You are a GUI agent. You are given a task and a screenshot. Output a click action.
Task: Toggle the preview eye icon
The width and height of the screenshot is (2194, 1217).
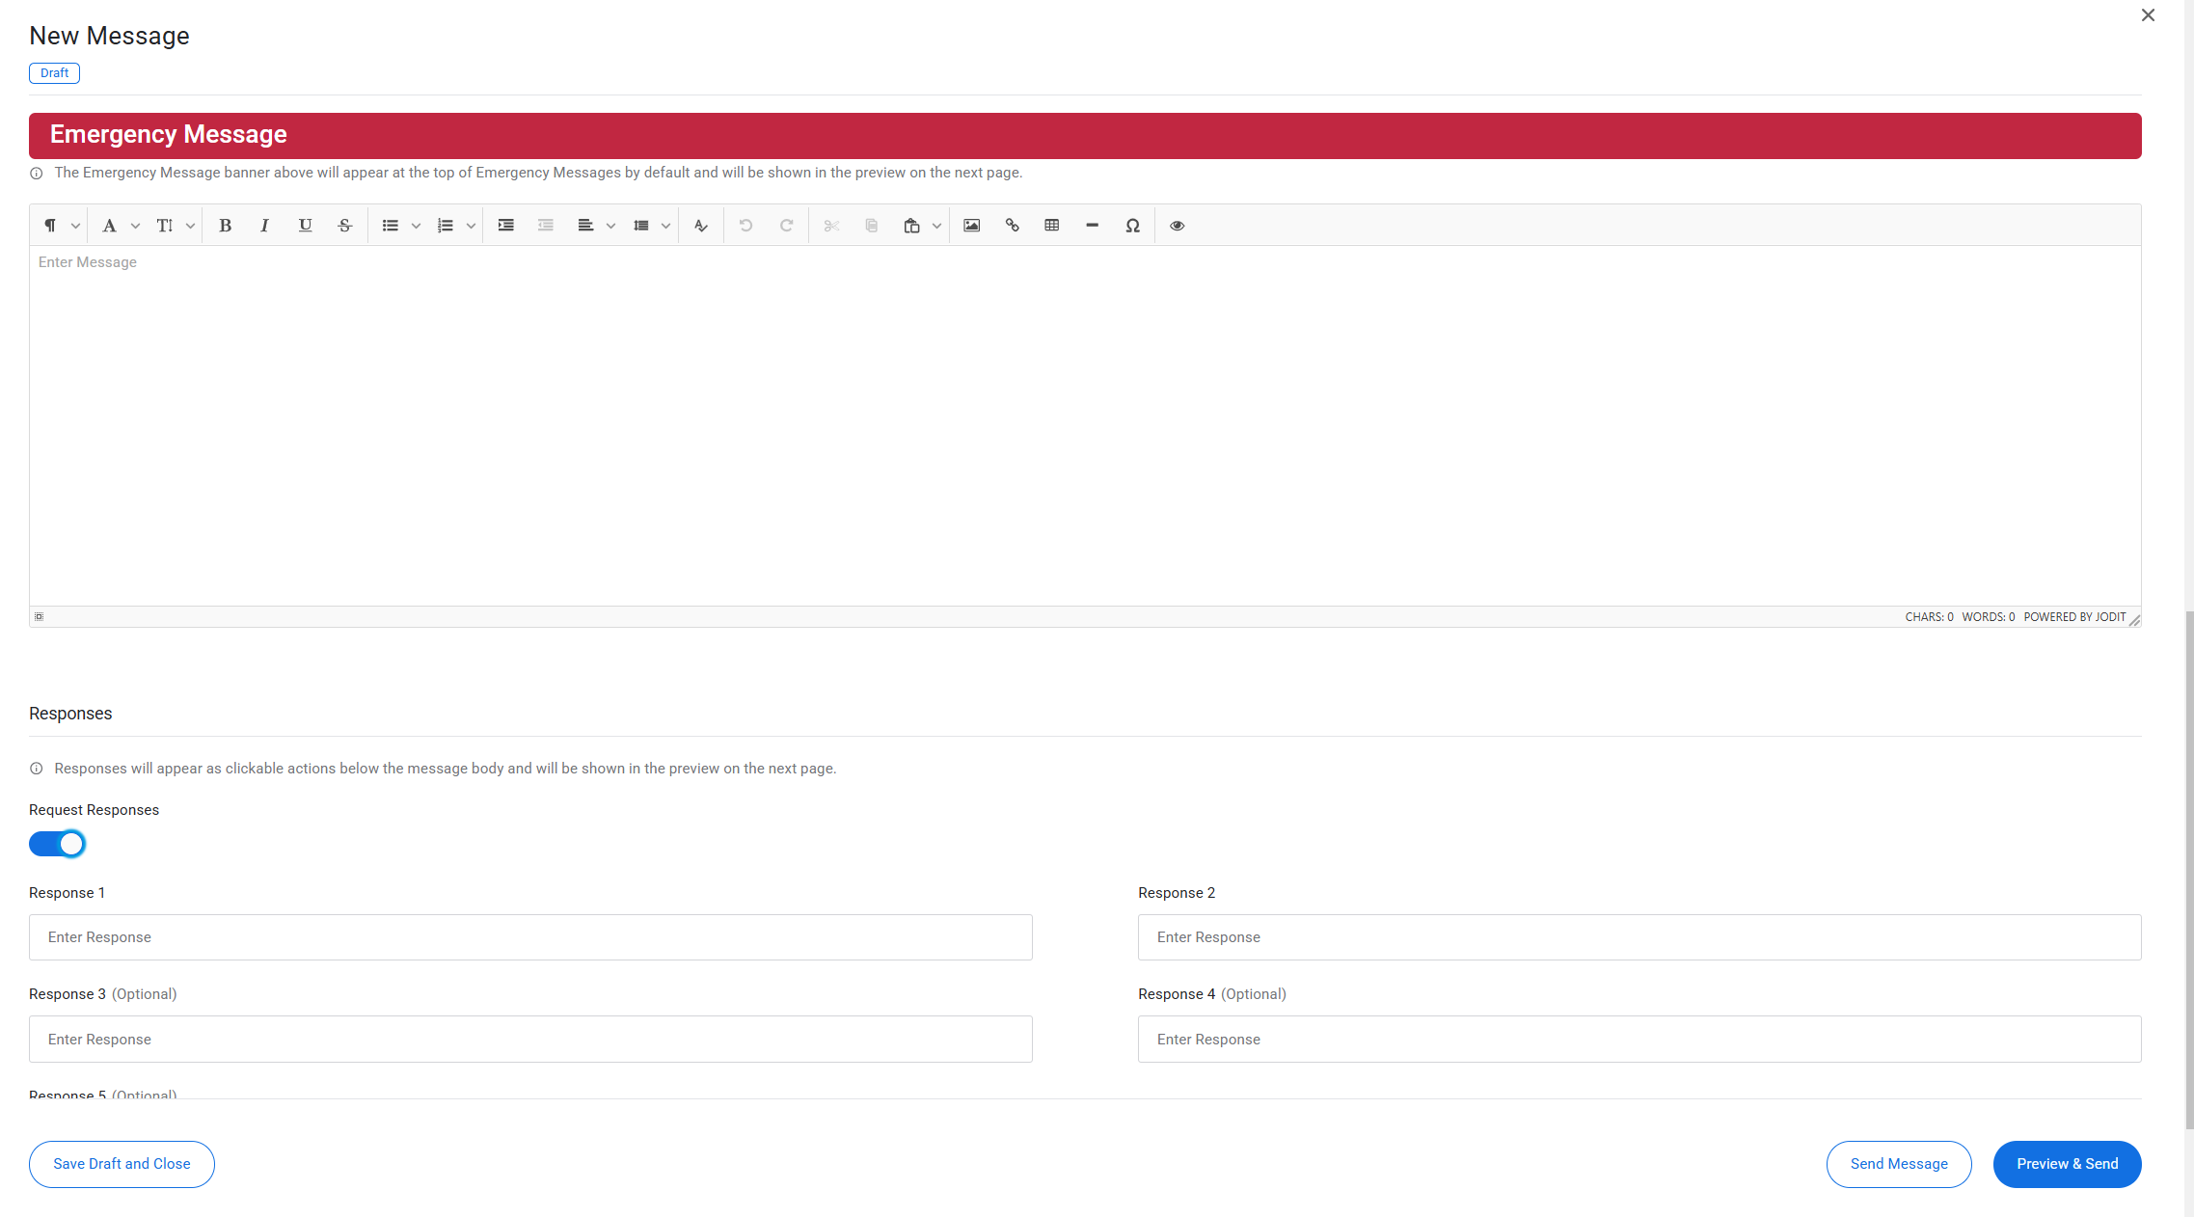[x=1177, y=226]
